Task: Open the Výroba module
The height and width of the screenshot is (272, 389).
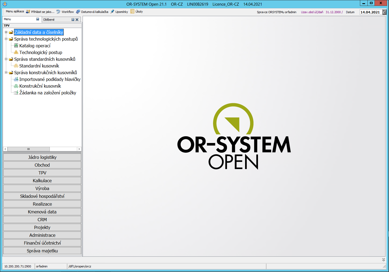Action: [x=42, y=188]
